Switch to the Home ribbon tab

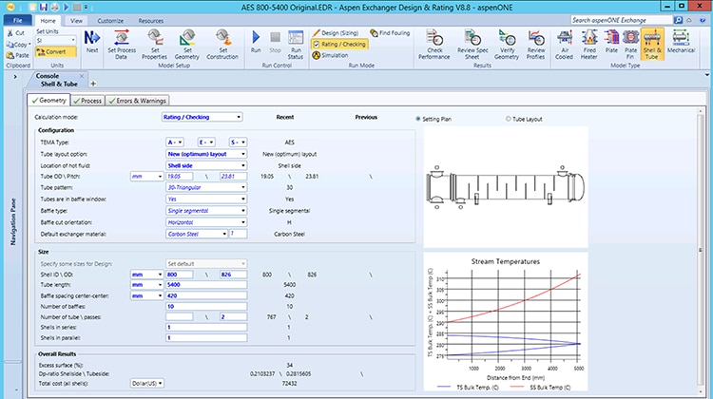(48, 21)
